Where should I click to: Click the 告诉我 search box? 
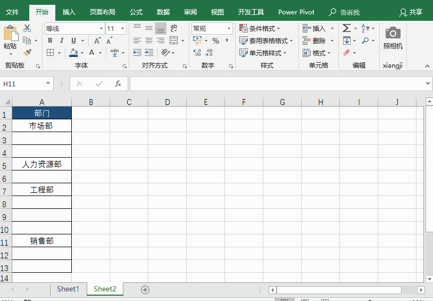(x=344, y=12)
